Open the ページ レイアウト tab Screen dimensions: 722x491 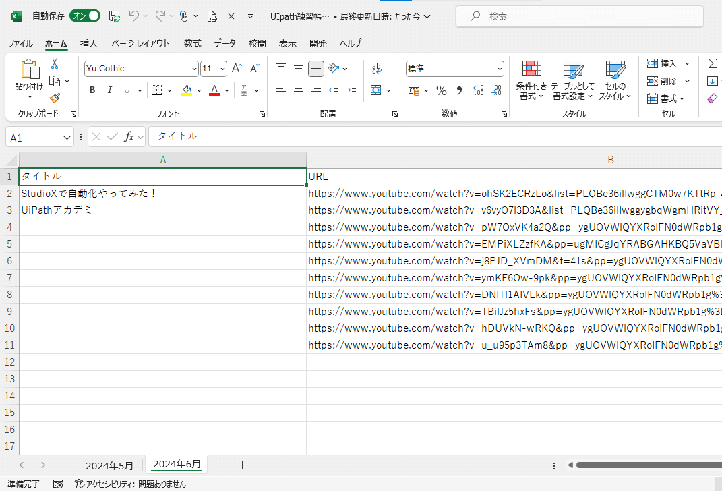140,43
